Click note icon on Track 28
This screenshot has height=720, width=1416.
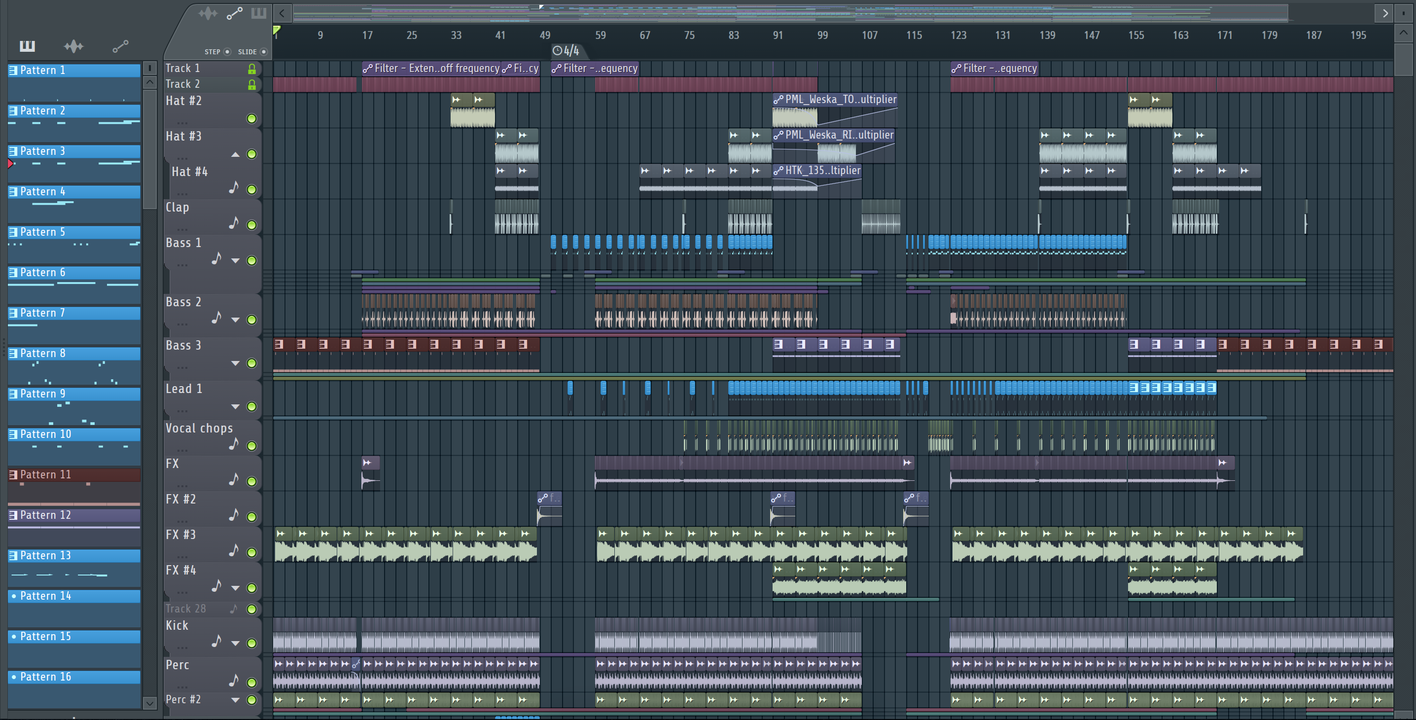click(x=234, y=609)
